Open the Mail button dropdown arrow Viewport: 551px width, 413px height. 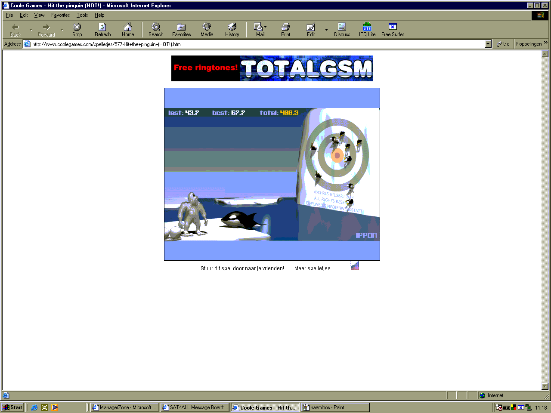(x=266, y=27)
